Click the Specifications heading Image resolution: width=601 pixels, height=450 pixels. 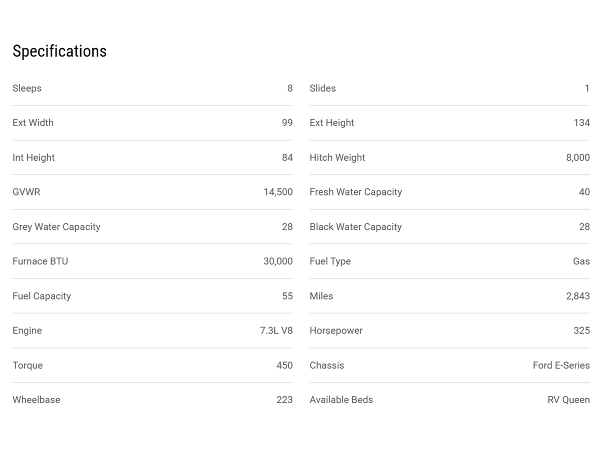[60, 51]
